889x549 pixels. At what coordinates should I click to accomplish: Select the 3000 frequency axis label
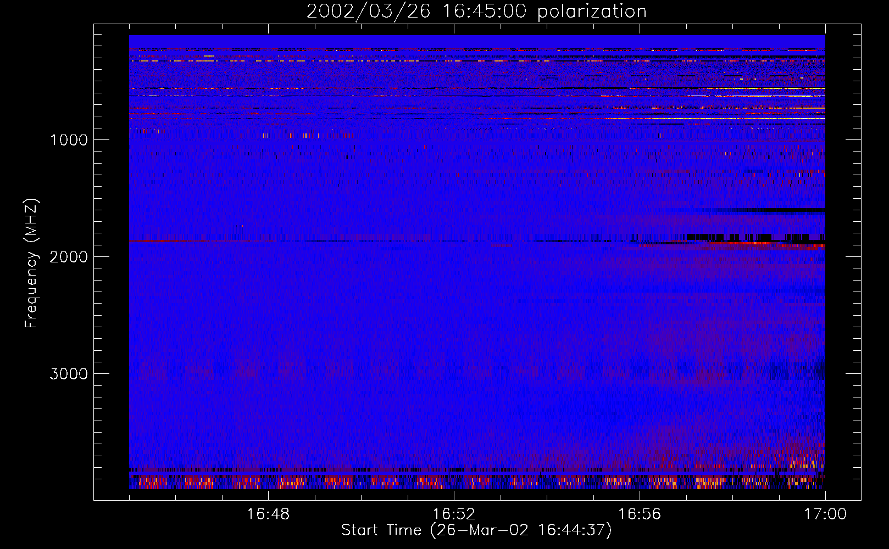[x=69, y=374]
